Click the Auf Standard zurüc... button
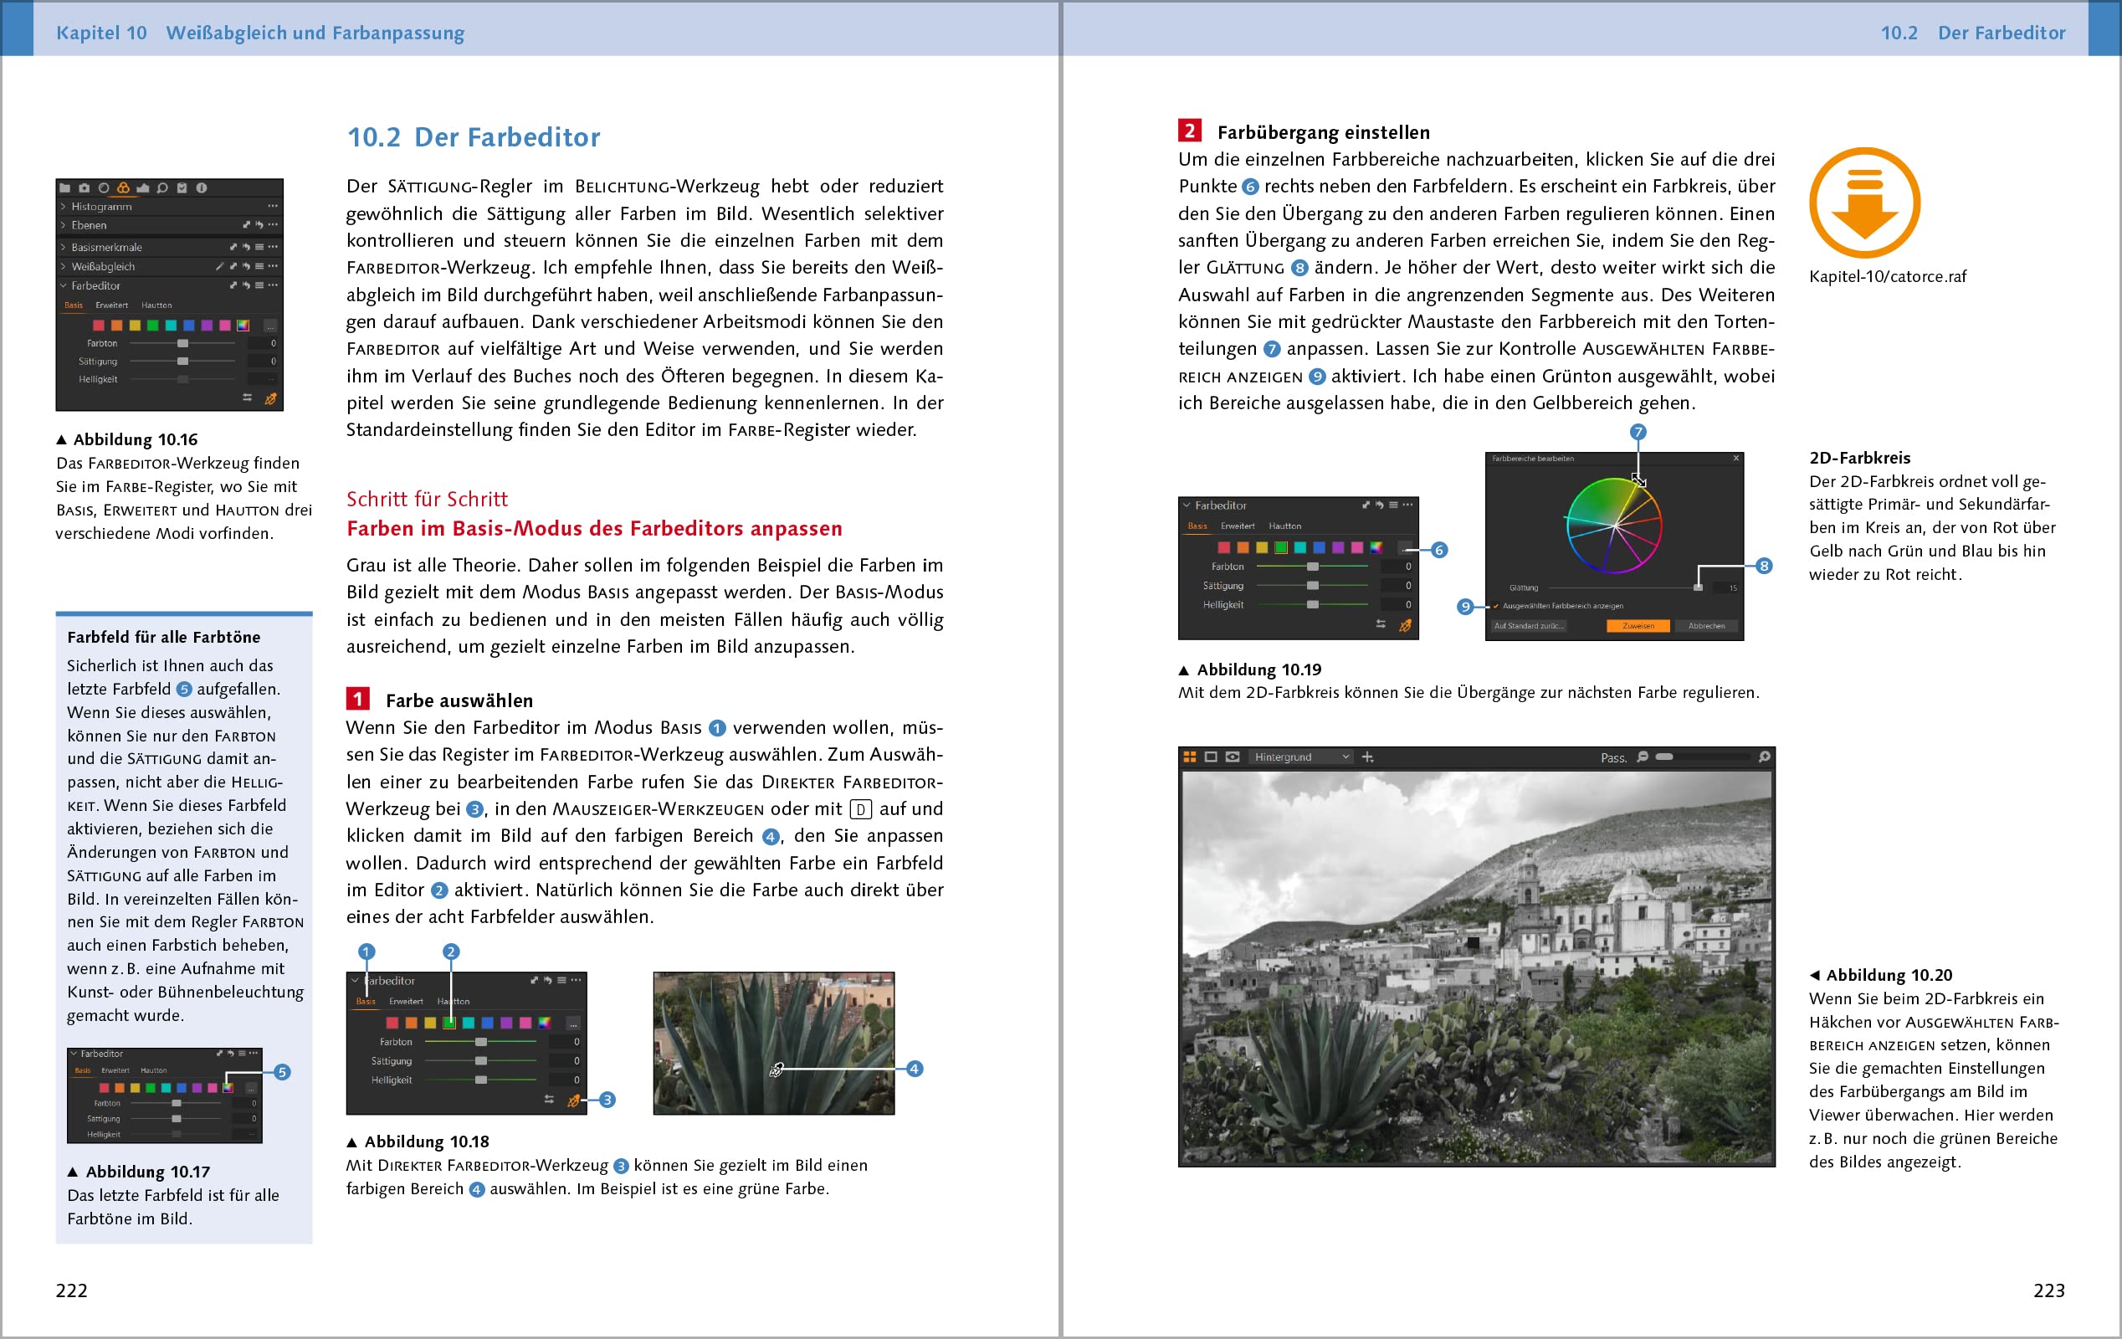The width and height of the screenshot is (2122, 1339). 1528,626
